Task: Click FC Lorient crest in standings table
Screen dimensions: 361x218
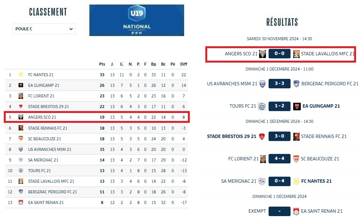Action: tap(21, 96)
